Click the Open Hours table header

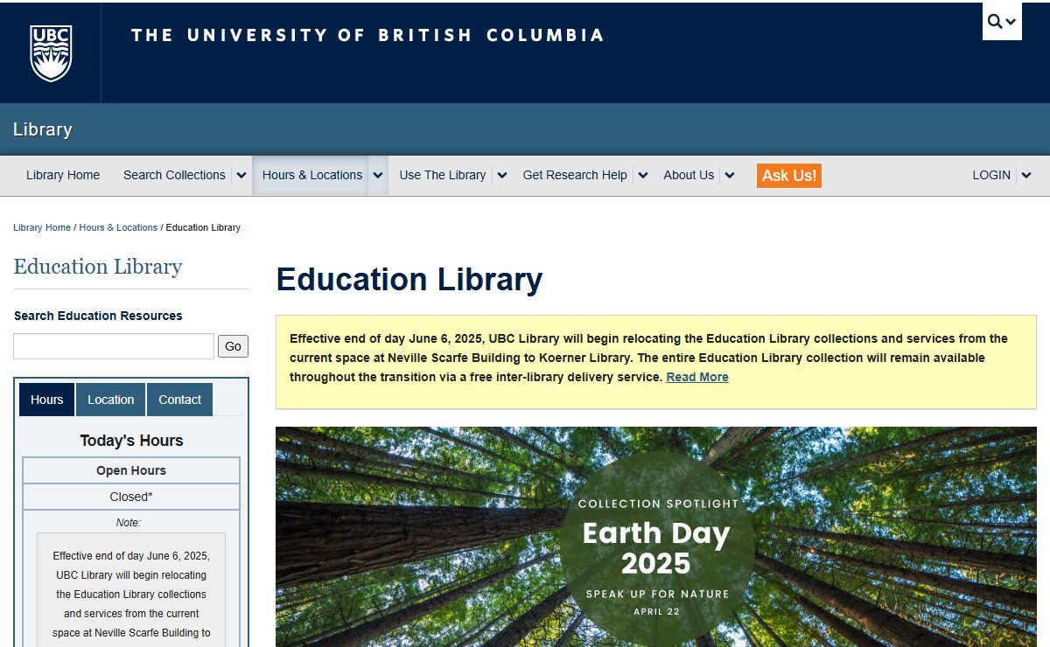[131, 470]
